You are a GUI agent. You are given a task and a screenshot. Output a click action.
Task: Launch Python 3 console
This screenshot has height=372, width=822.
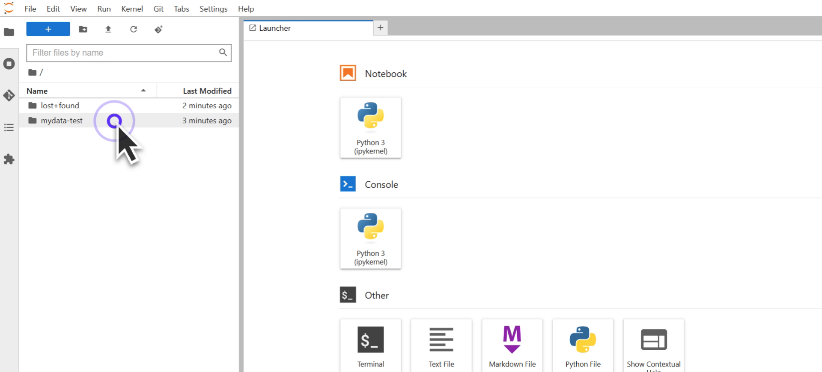click(x=371, y=239)
